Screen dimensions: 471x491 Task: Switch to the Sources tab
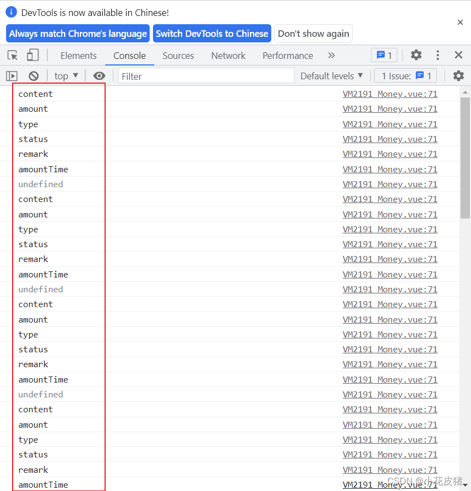click(178, 56)
